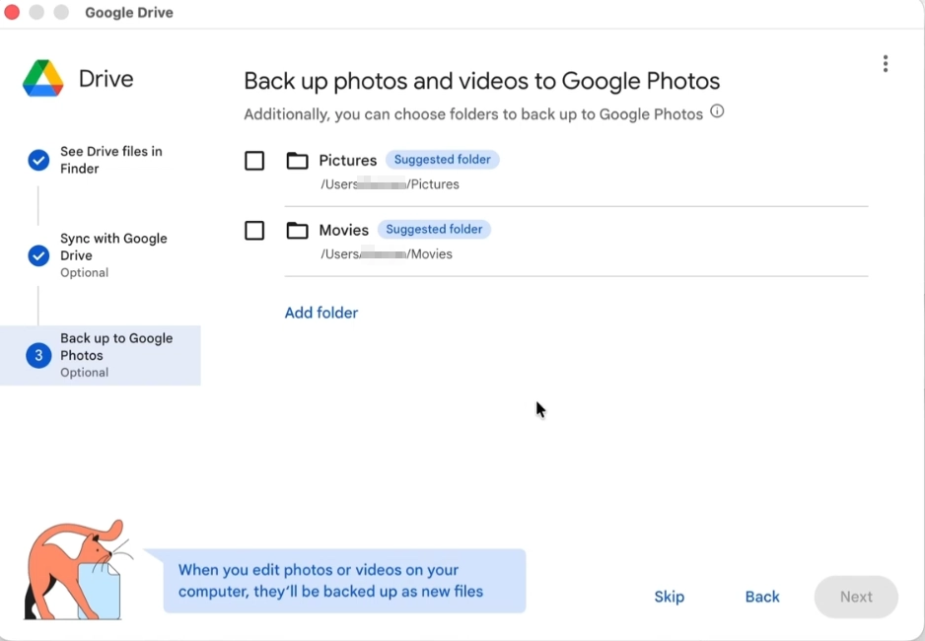Click the Pictures folder name
Image resolution: width=925 pixels, height=641 pixels.
pyautogui.click(x=347, y=161)
